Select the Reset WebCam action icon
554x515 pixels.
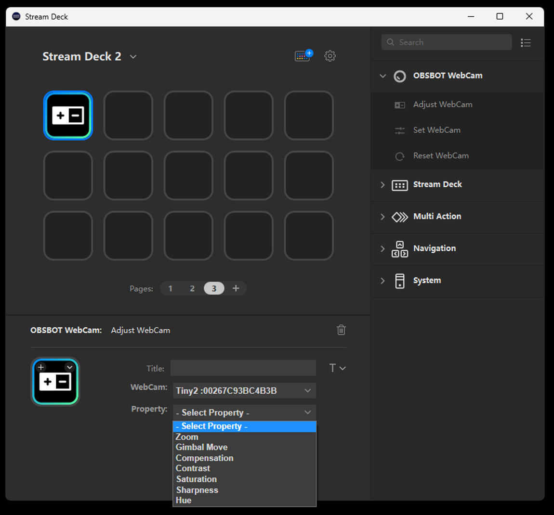pos(400,155)
